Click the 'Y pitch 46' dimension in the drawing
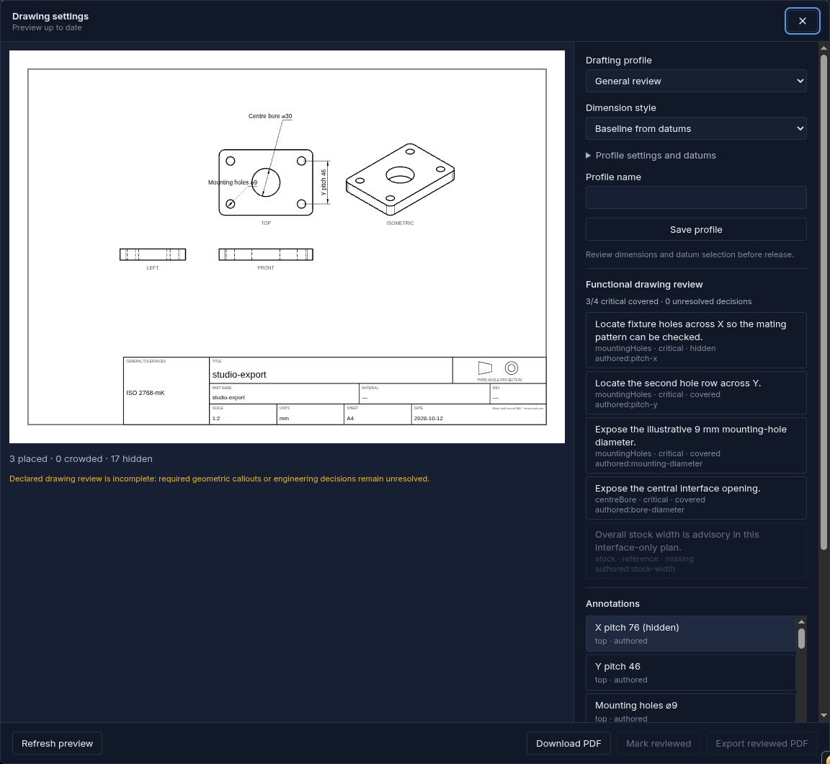This screenshot has width=830, height=764. 323,182
